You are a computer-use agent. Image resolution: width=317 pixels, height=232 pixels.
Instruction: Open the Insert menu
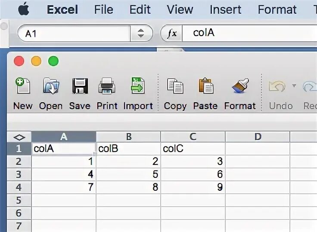click(225, 9)
